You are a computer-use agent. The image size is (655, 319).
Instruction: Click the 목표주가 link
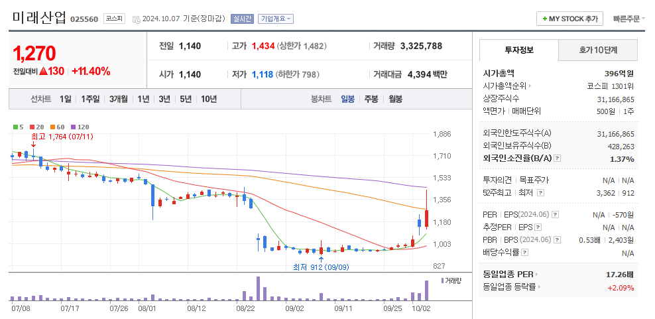tap(534, 180)
